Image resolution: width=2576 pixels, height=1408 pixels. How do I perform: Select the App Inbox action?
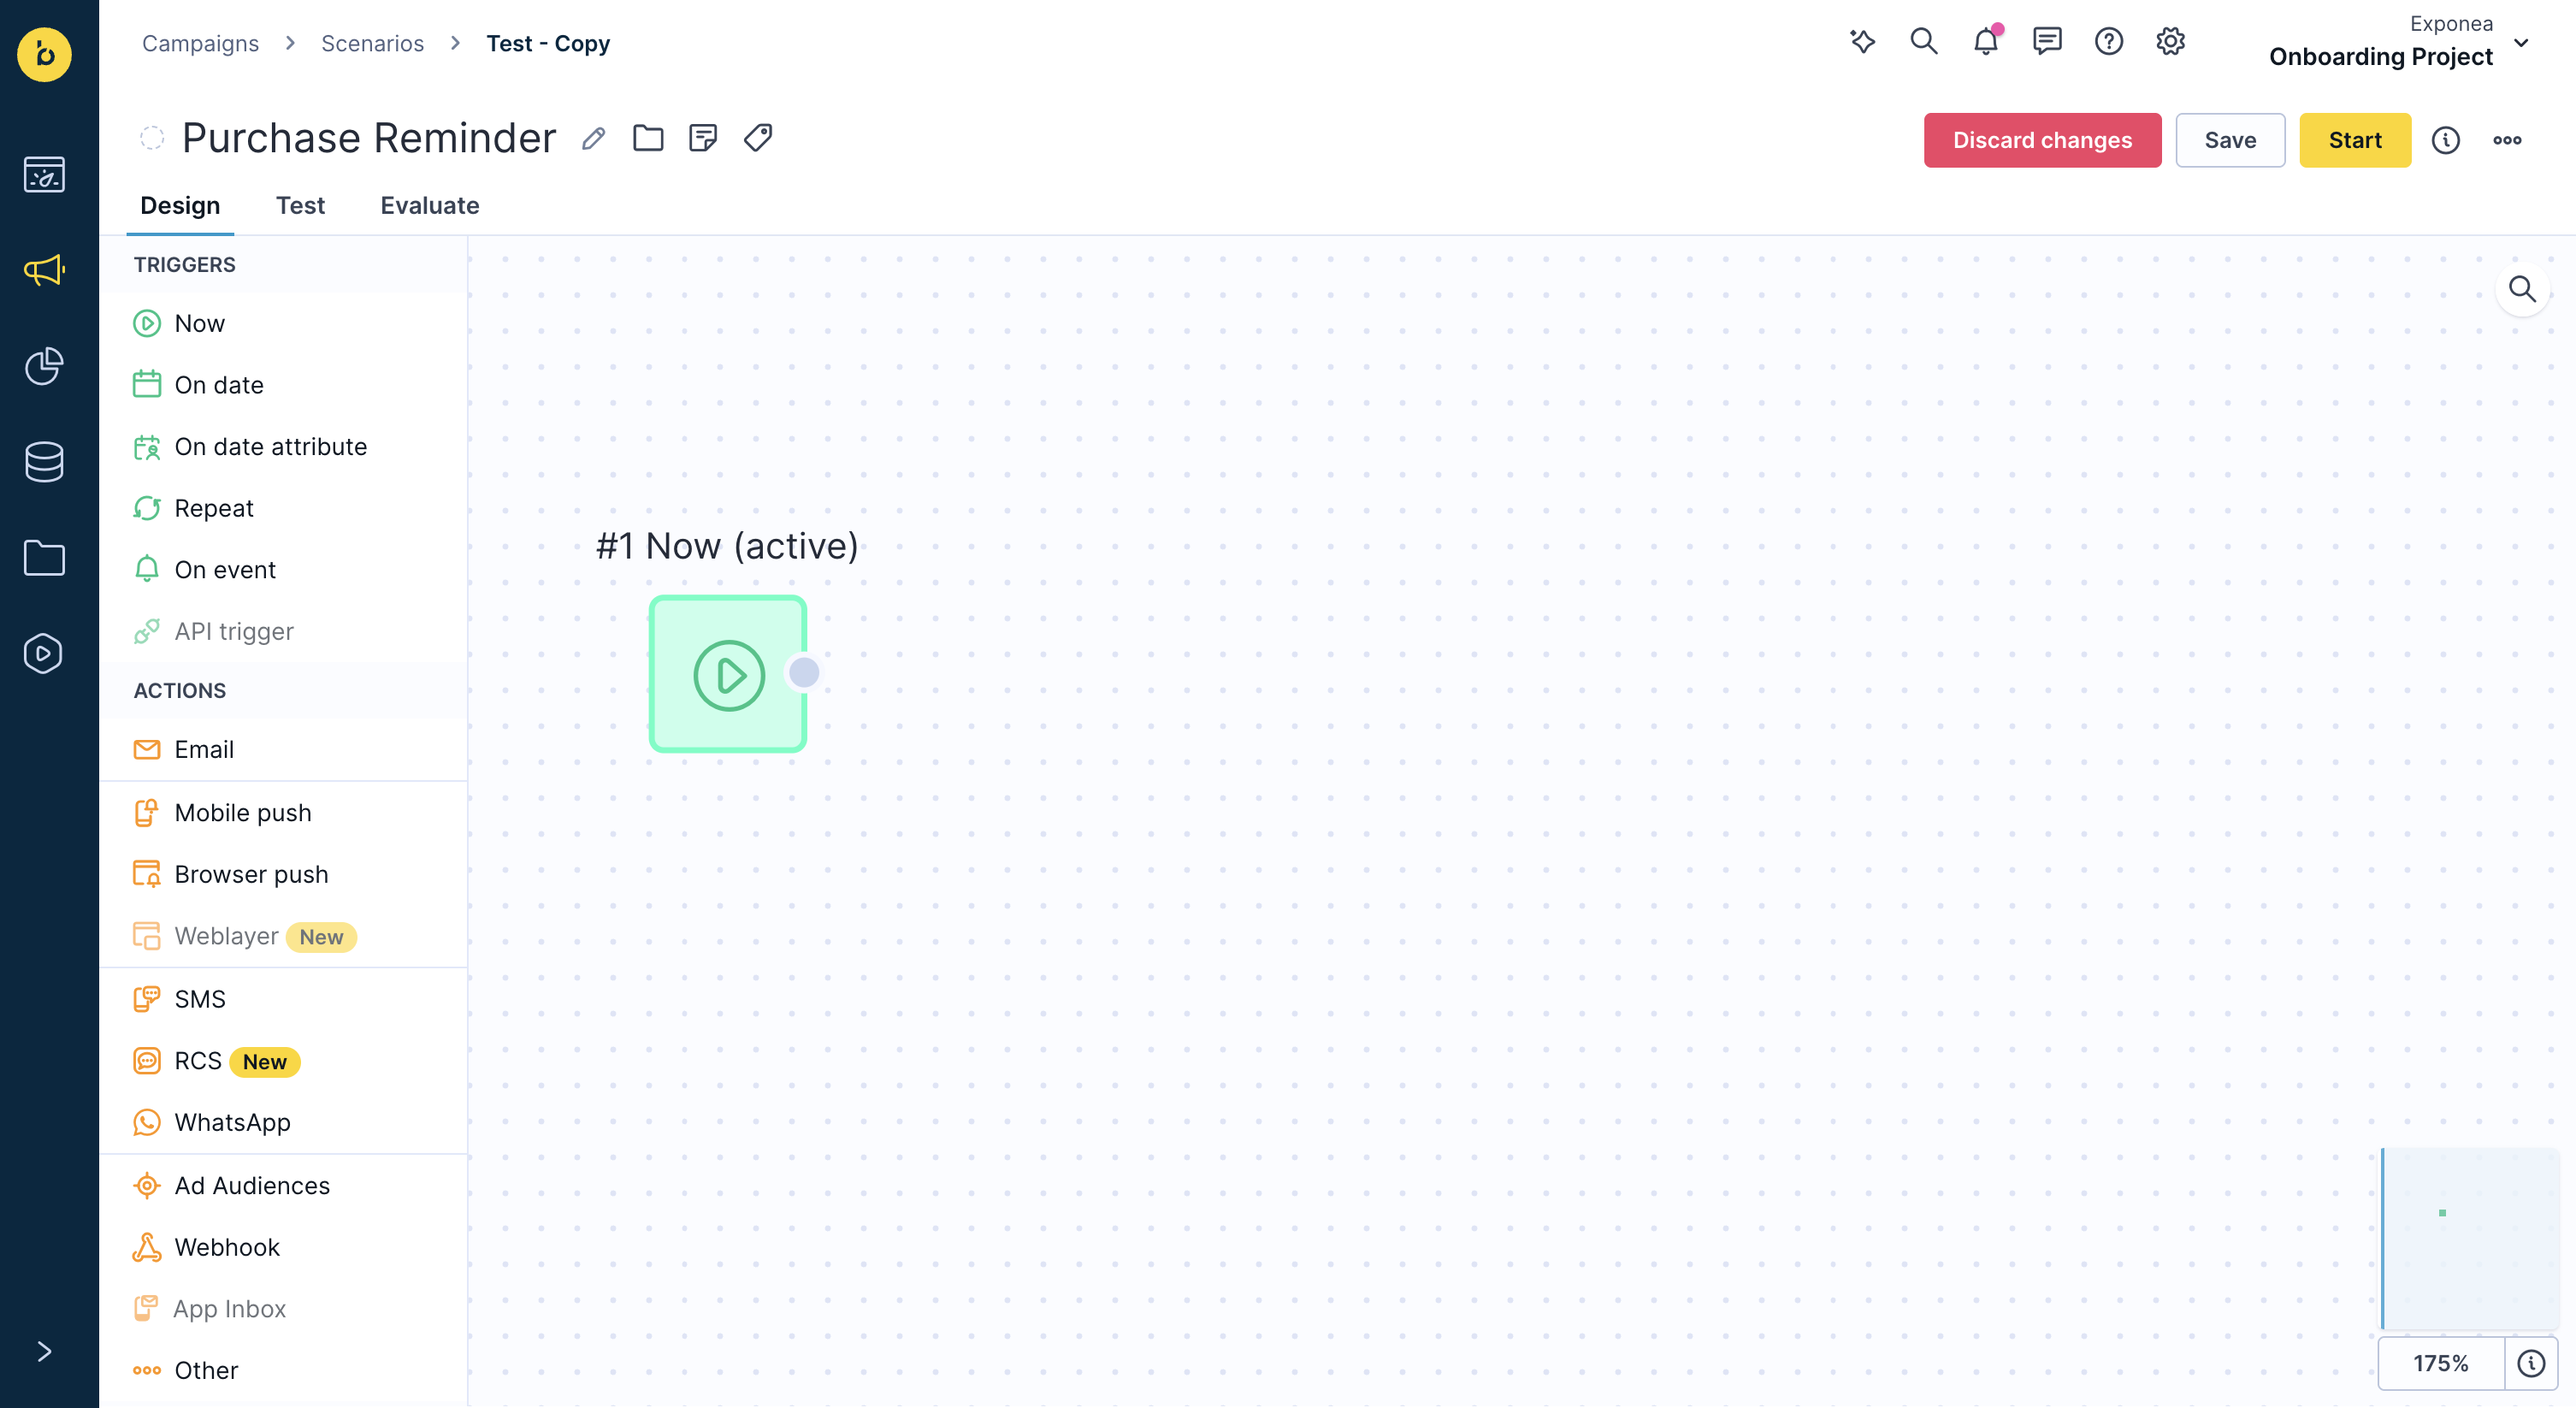[284, 1309]
